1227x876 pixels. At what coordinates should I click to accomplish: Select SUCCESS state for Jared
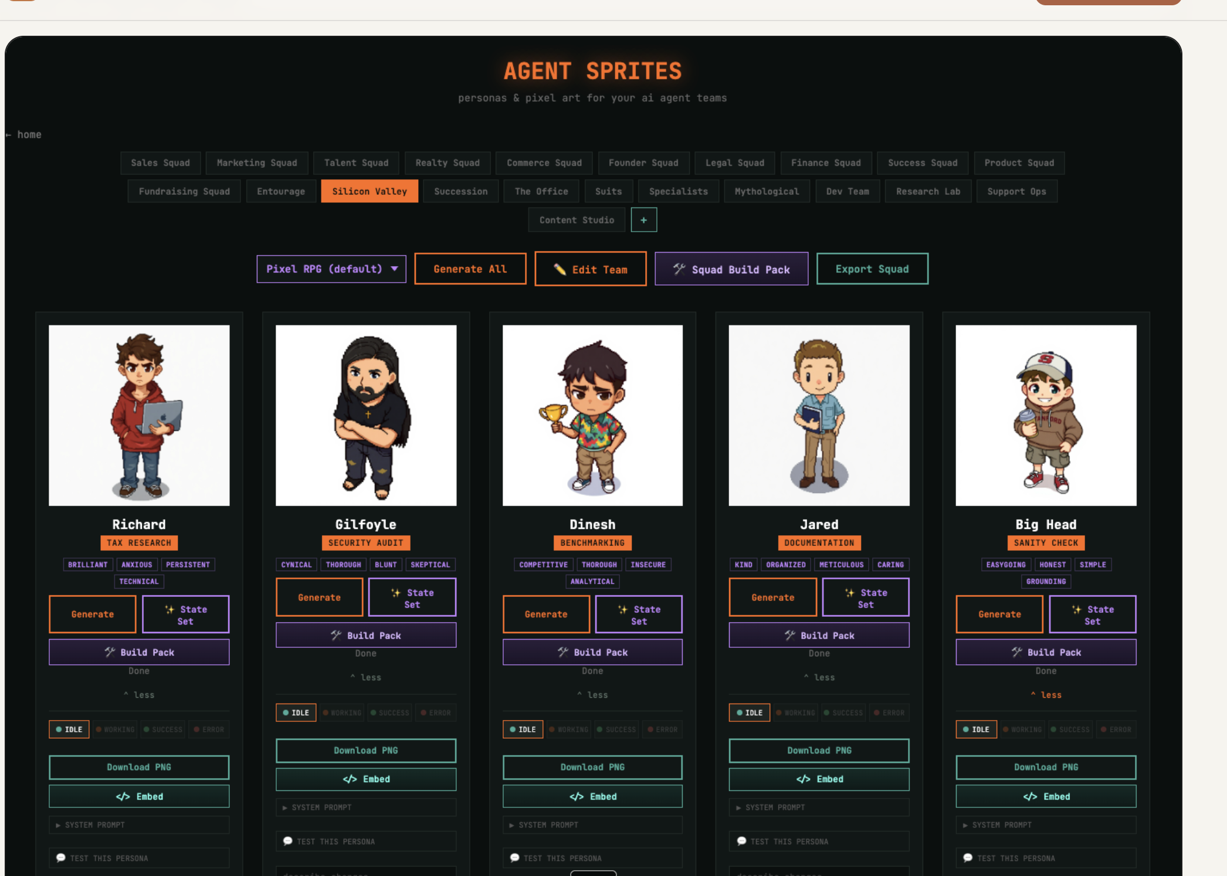(x=843, y=713)
